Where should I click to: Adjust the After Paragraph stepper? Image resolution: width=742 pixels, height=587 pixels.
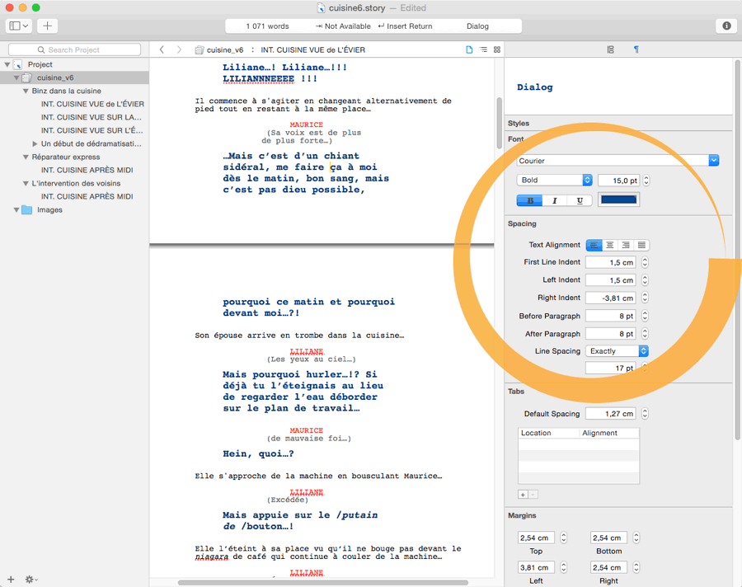tap(645, 334)
